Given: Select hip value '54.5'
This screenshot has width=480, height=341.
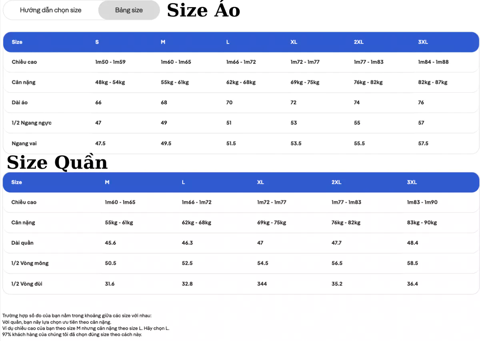Looking at the screenshot, I should point(262,263).
